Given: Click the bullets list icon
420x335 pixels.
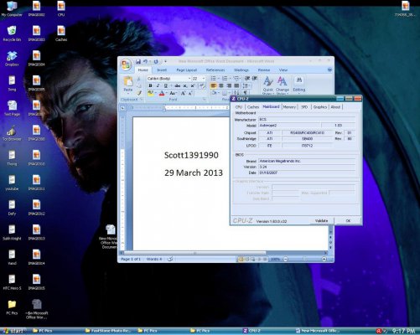Looking at the screenshot, I should (213, 79).
